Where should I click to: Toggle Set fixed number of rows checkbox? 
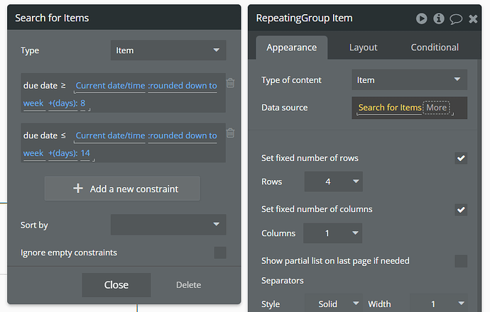point(461,158)
